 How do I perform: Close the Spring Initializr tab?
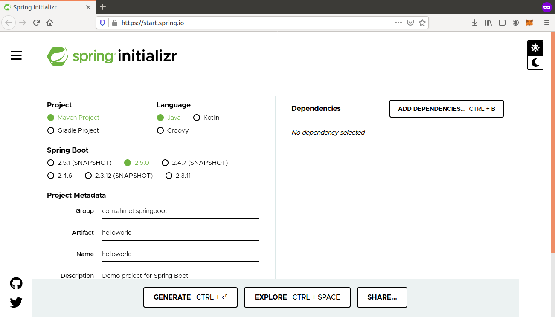coord(89,7)
